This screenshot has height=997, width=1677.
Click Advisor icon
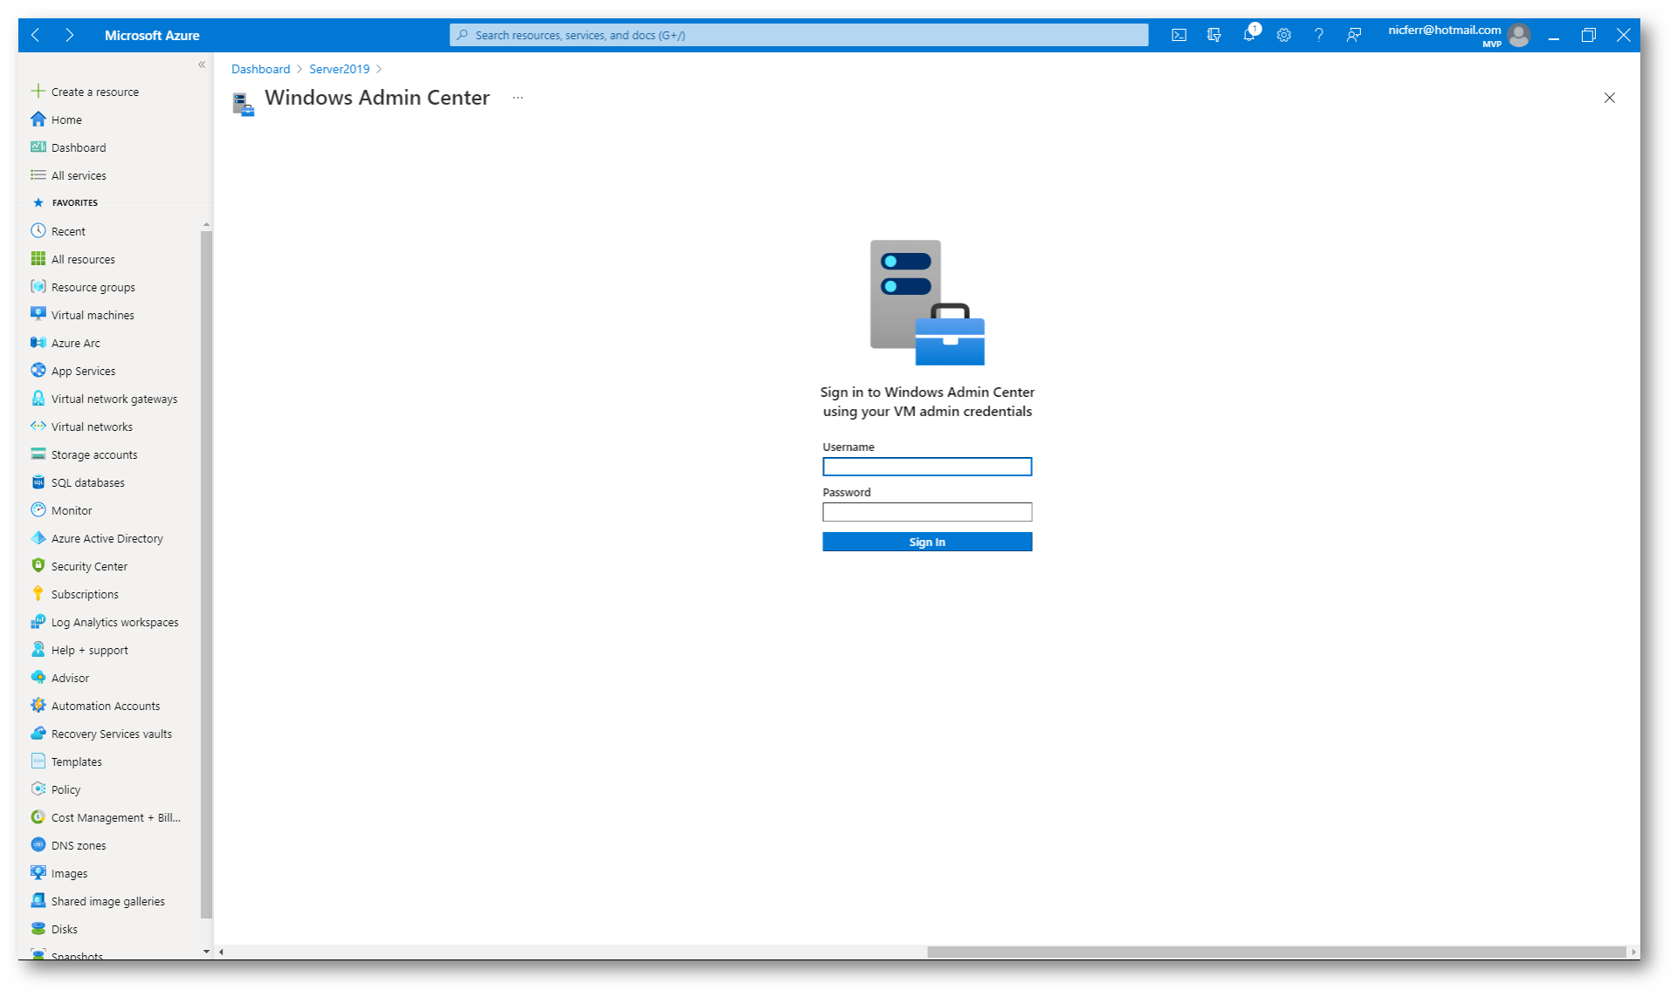coord(38,678)
